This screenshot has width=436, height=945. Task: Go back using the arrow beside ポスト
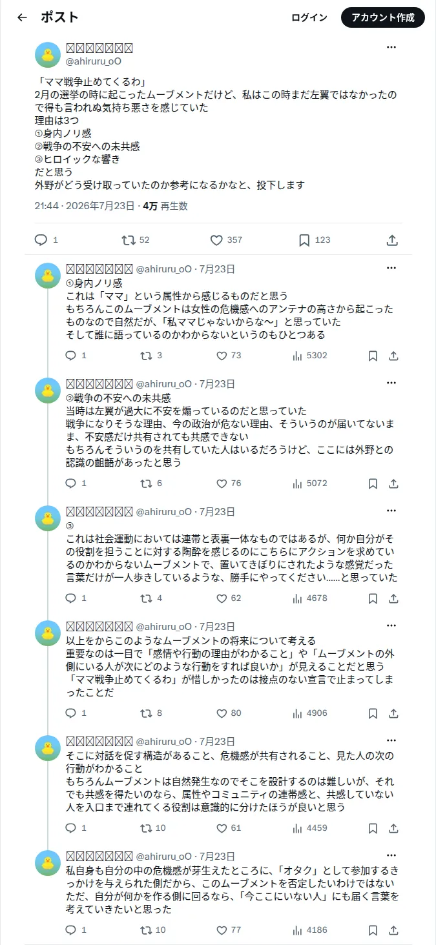click(22, 17)
